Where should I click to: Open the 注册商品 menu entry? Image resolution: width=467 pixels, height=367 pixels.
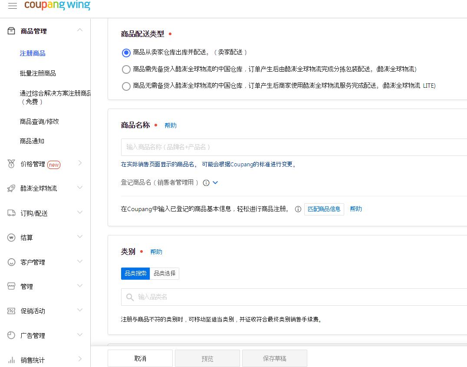click(x=32, y=53)
